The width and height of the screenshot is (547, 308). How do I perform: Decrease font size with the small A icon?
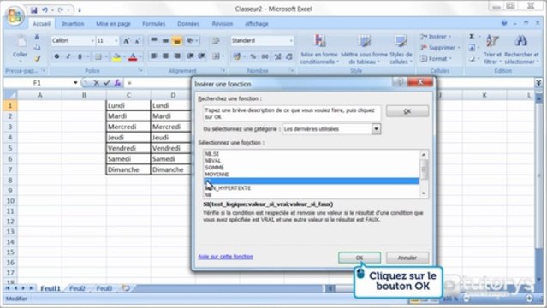pyautogui.click(x=138, y=41)
